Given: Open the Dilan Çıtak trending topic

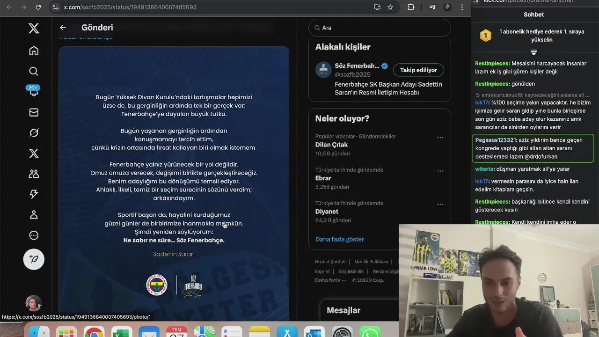Looking at the screenshot, I should click(x=331, y=145).
